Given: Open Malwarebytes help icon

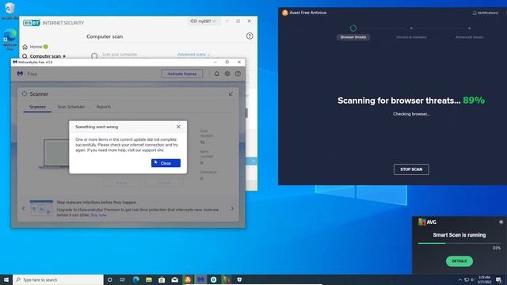Looking at the screenshot, I should [238, 74].
